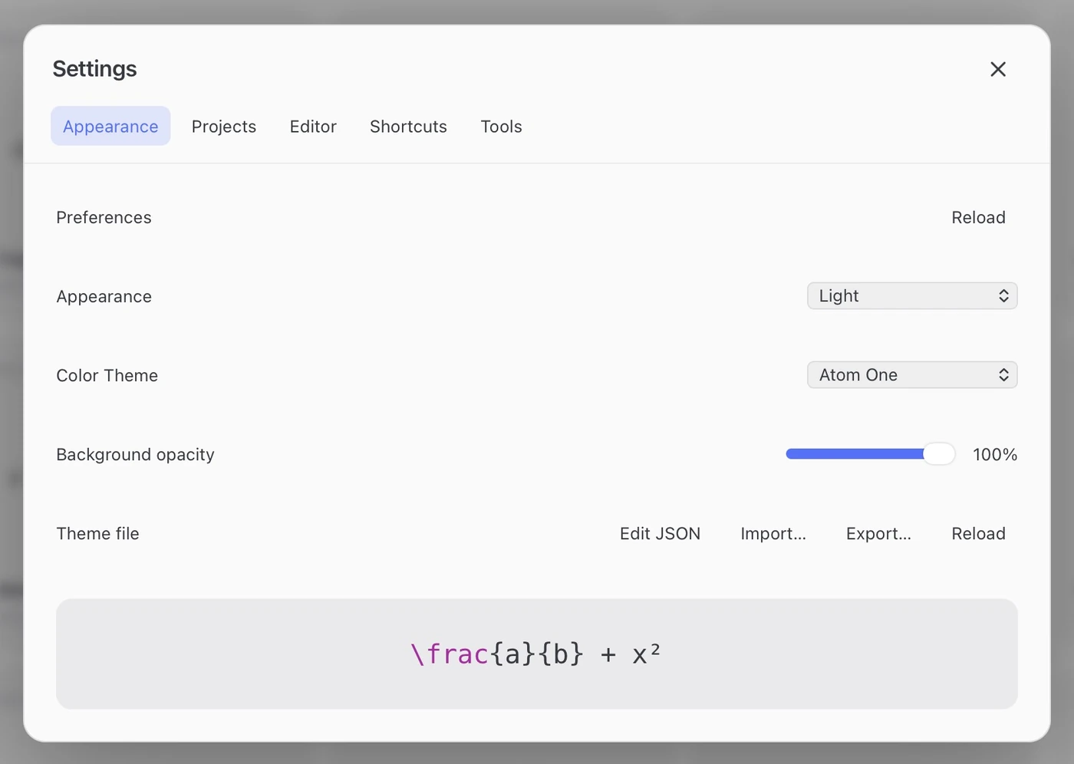This screenshot has height=764, width=1074.
Task: Click Edit JSON for the theme file
Action: [660, 533]
